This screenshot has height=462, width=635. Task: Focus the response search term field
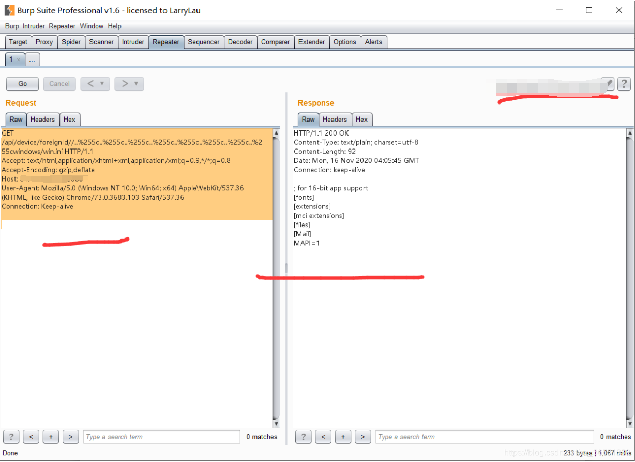485,437
